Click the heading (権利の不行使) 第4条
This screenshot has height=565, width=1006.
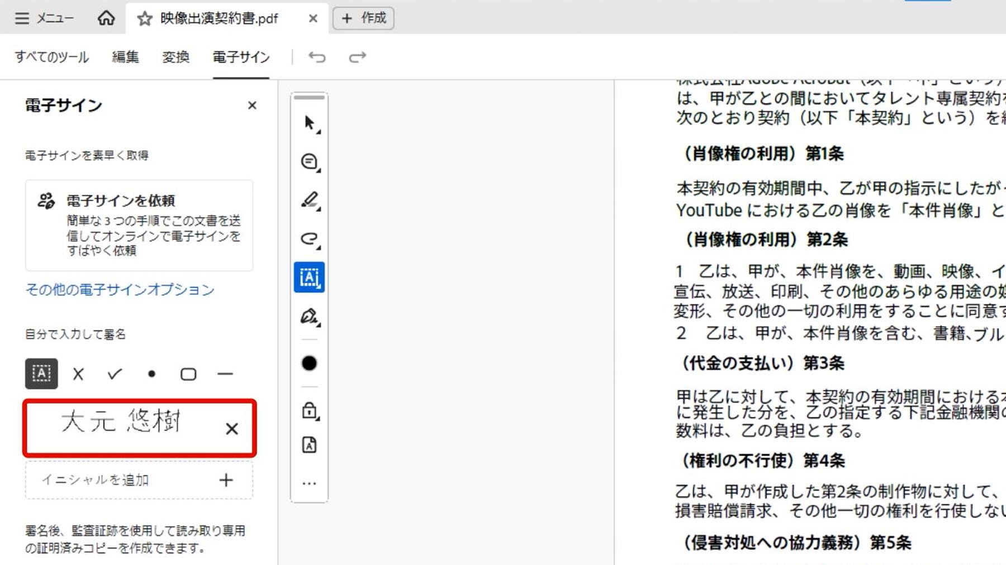pyautogui.click(x=763, y=461)
